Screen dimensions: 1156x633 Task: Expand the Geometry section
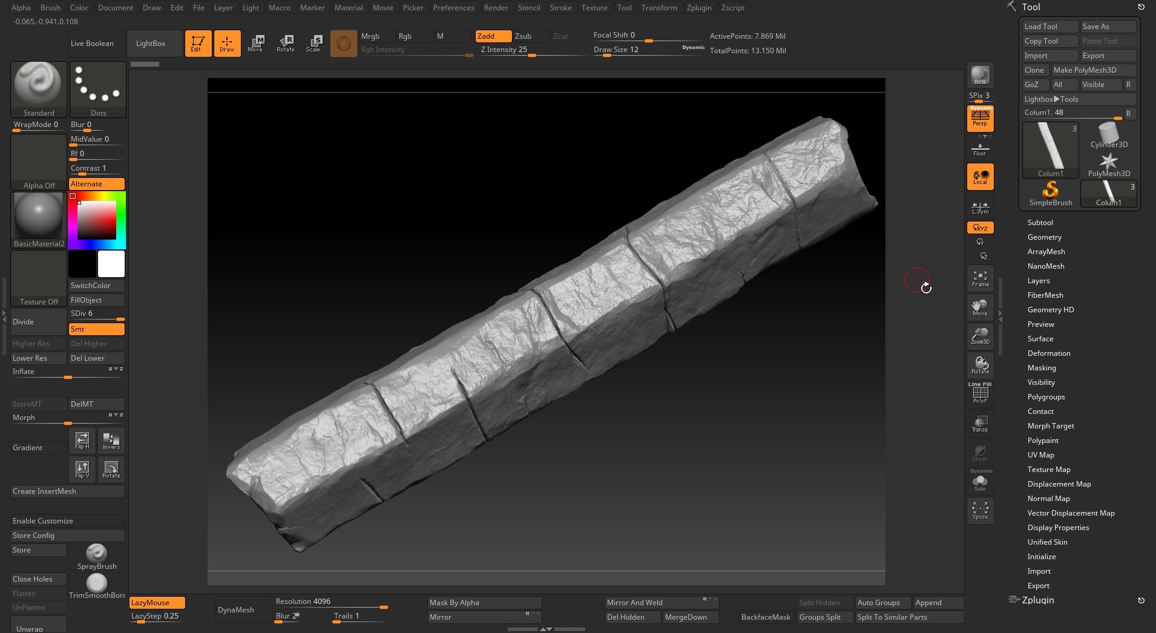[1044, 237]
